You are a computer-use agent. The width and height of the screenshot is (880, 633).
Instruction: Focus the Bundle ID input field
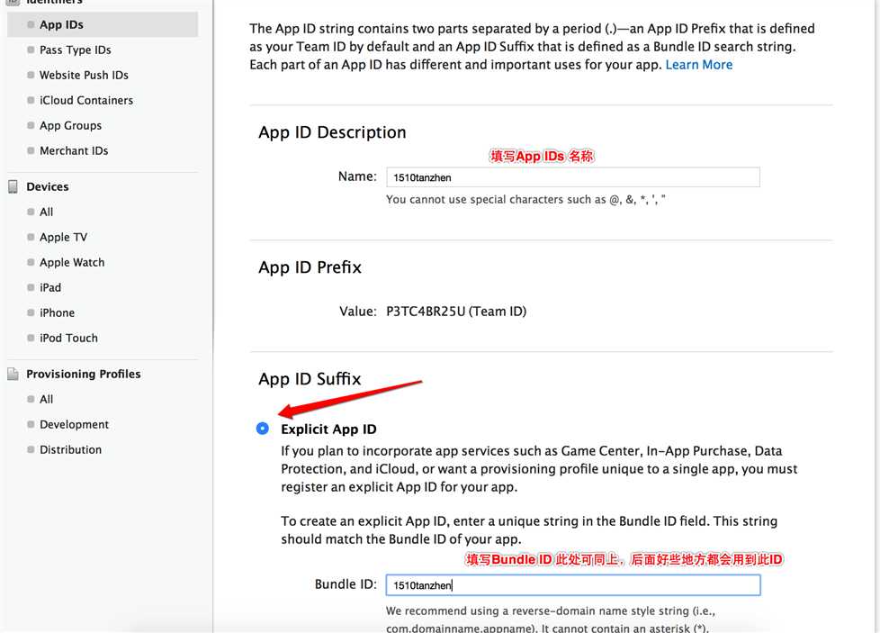pyautogui.click(x=573, y=585)
